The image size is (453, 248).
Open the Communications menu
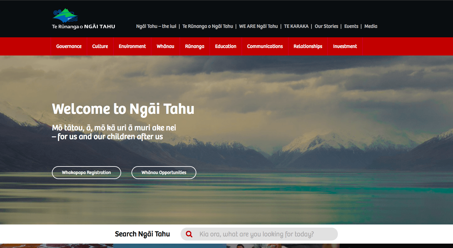tap(265, 46)
